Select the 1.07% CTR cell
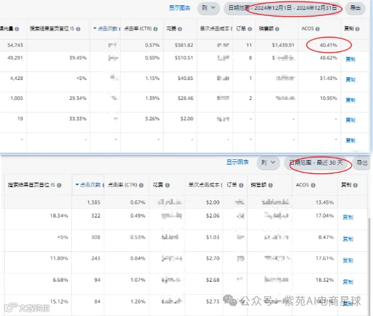 [138, 280]
